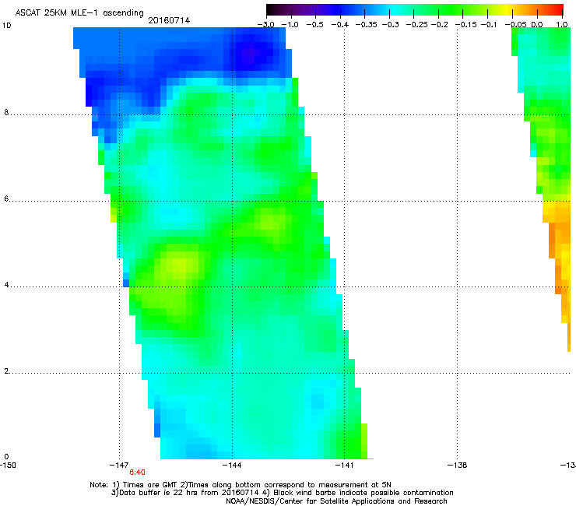Click the 'Data buffer is 22 hrs' note line
Image resolution: width=576 pixels, height=506 pixels.
click(x=282, y=493)
